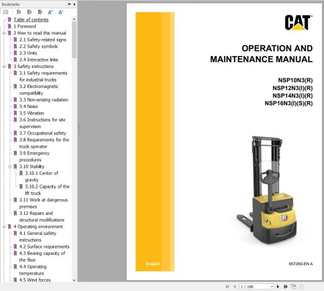Open the '4.5 Wind forces' bookmark

point(35,280)
